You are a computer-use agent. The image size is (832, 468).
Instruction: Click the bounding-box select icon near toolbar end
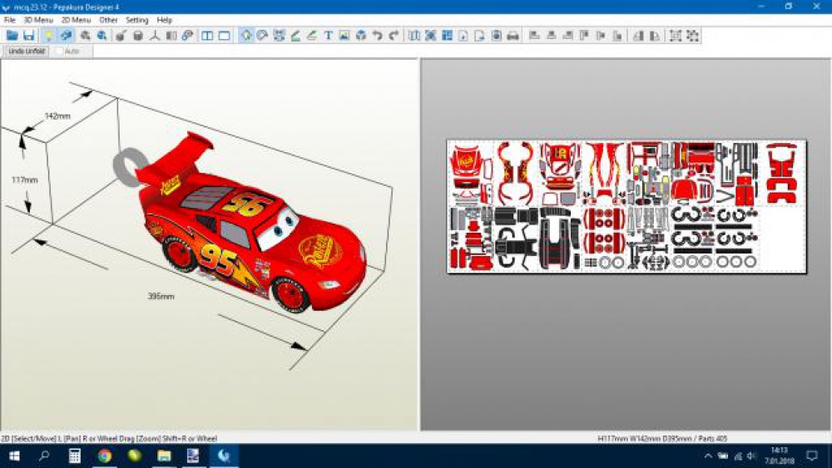pos(676,36)
